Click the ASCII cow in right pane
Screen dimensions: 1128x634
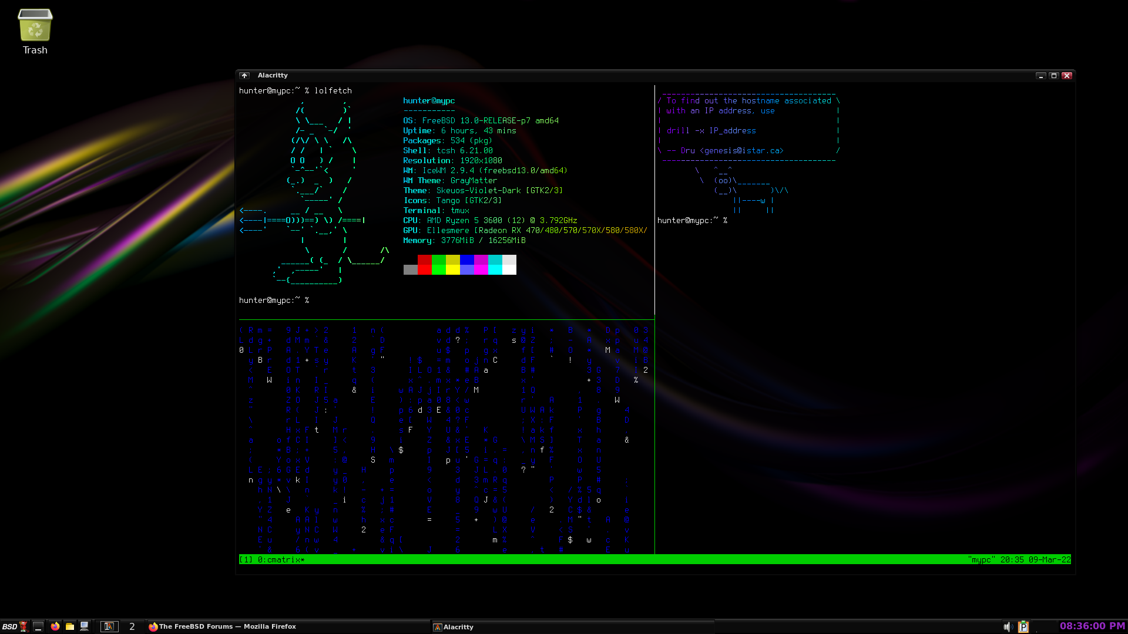[x=742, y=190]
